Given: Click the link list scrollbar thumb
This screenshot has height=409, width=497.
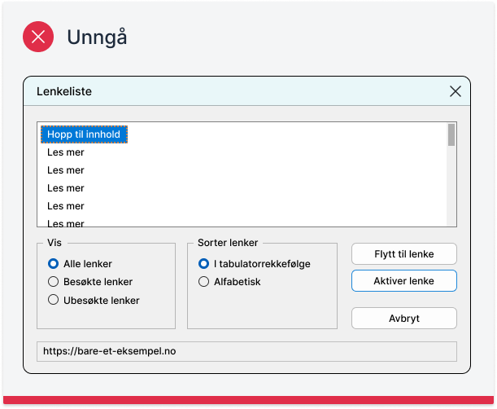Looking at the screenshot, I should tap(451, 135).
